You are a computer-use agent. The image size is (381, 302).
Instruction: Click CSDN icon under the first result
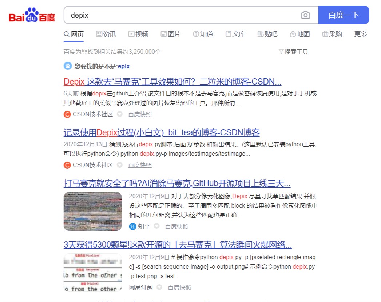[x=67, y=114]
